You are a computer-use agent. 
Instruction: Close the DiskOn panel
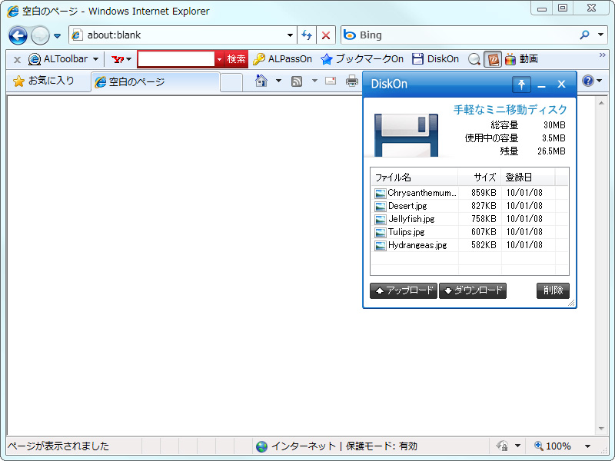pos(561,85)
